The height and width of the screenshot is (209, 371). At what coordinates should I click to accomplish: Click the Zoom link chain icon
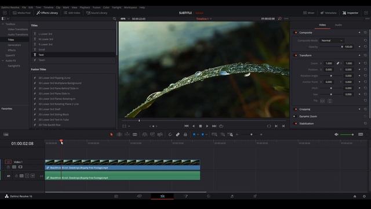[x=338, y=63]
